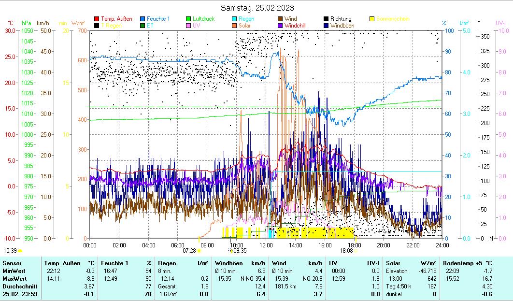513x301 pixels.
Task: Click the green Luftdruck legend square
Action: click(189, 19)
